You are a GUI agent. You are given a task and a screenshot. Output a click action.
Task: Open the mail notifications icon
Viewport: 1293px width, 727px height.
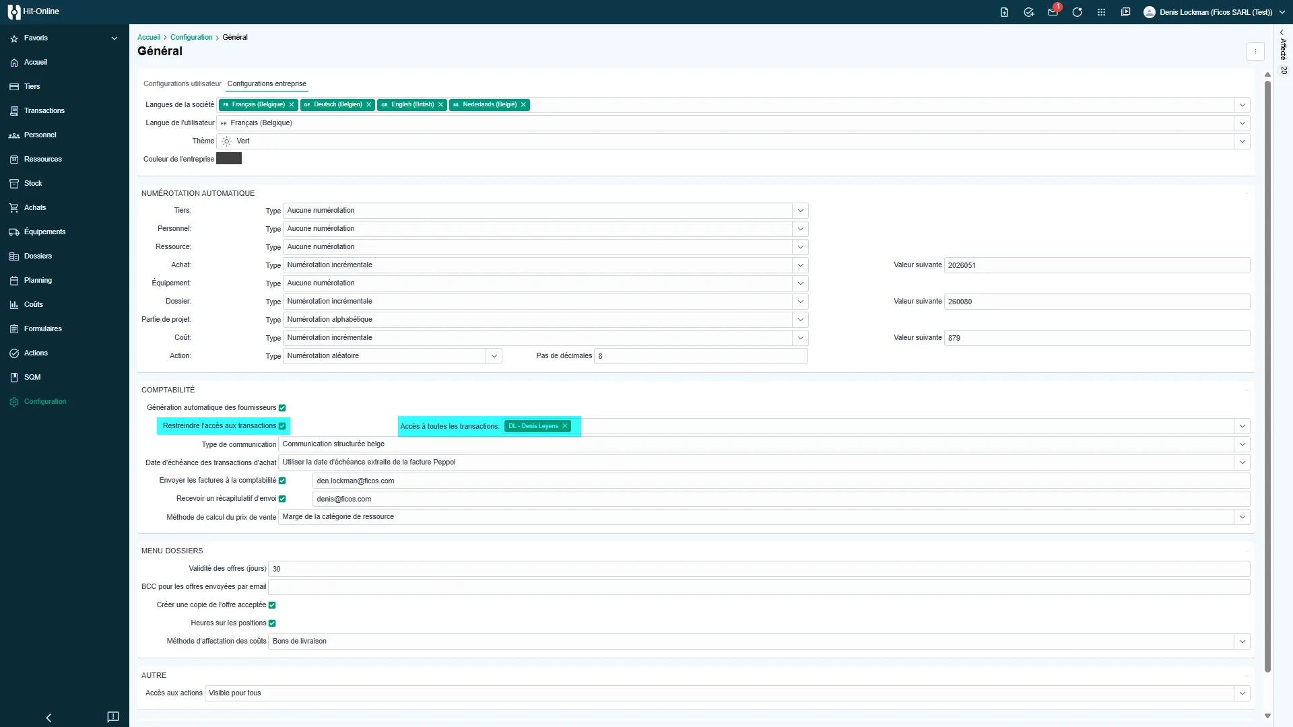pyautogui.click(x=1053, y=12)
